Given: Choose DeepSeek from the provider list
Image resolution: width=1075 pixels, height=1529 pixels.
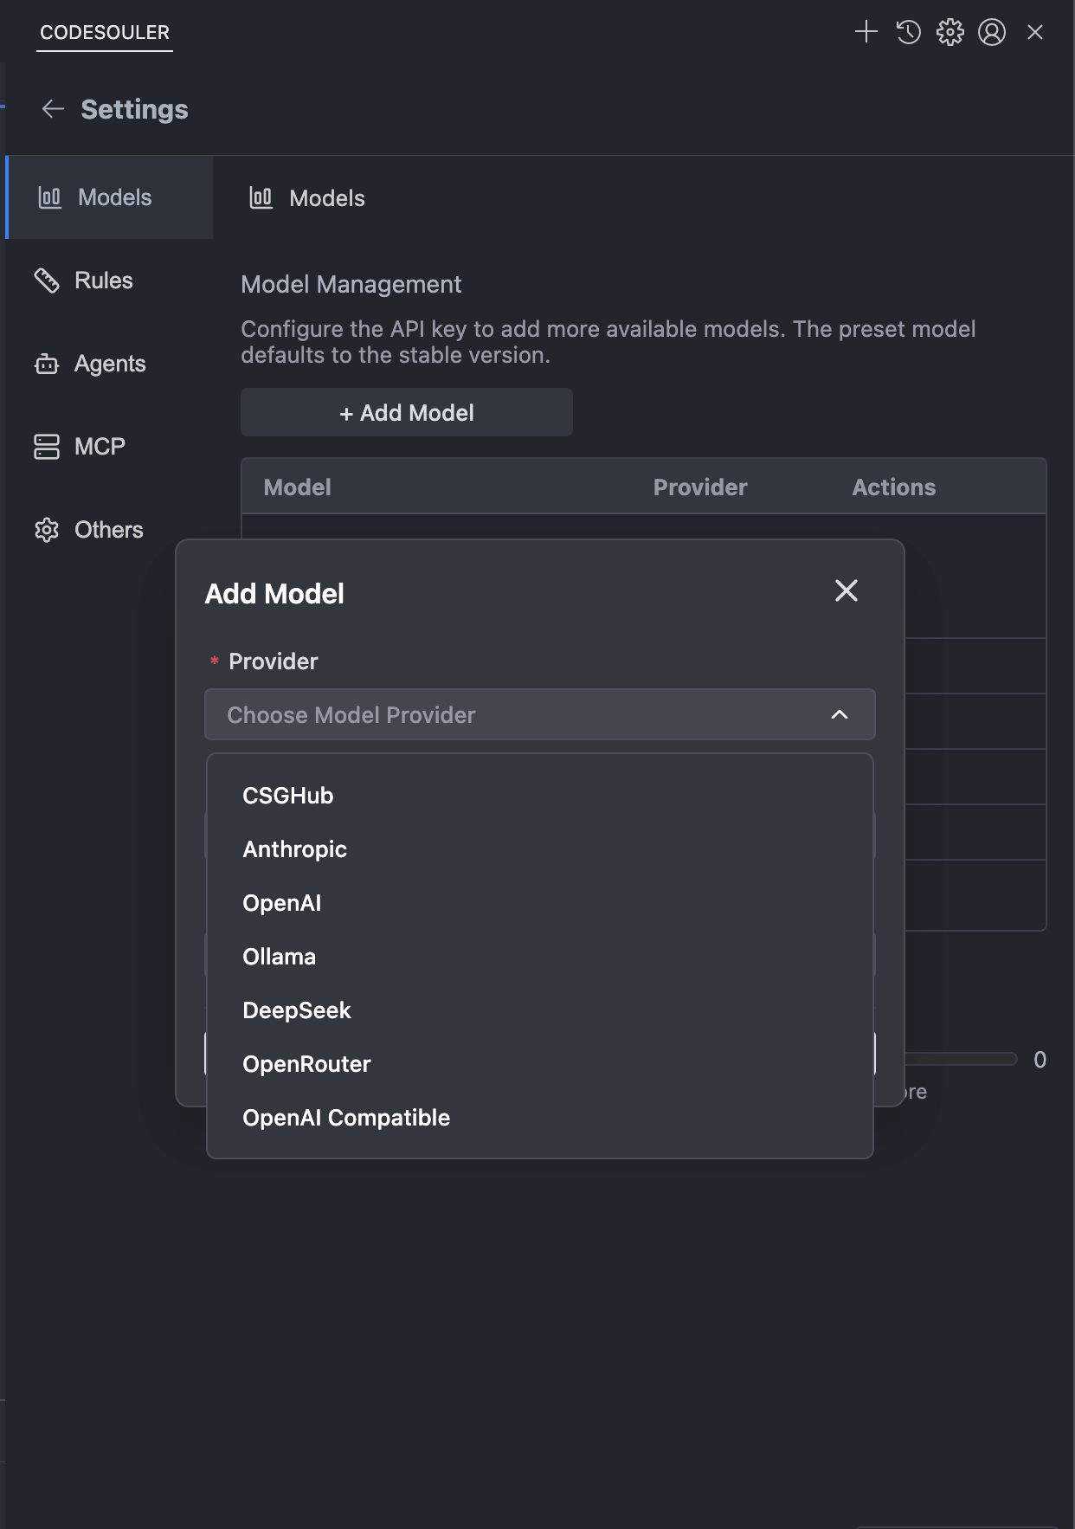Looking at the screenshot, I should pos(297,1010).
